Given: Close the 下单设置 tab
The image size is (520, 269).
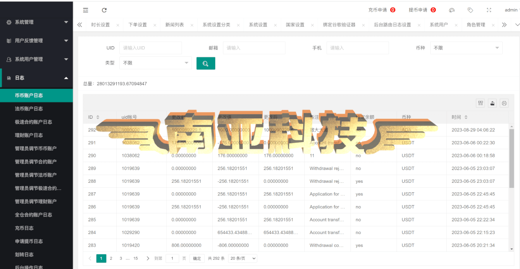Looking at the screenshot, I should click(155, 25).
